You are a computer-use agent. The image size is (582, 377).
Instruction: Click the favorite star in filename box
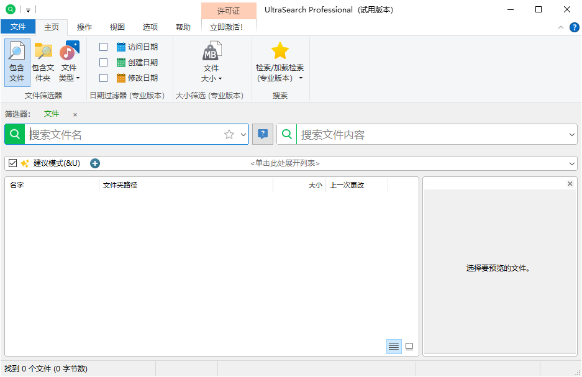(x=229, y=134)
